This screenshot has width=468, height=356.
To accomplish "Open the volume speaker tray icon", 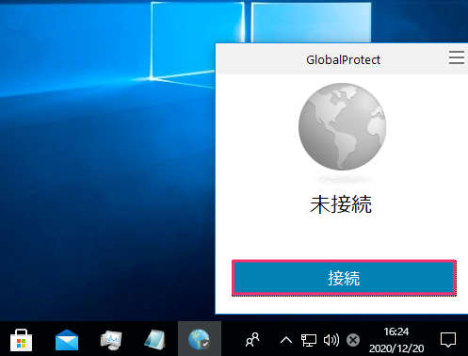I will pyautogui.click(x=331, y=340).
